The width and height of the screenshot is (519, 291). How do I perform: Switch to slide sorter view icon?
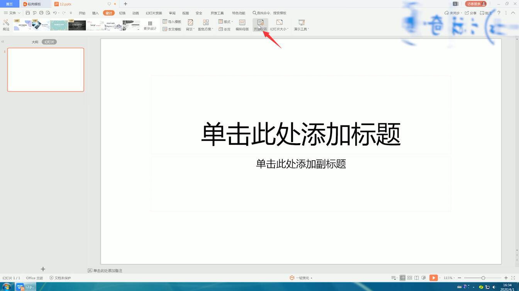click(x=410, y=278)
